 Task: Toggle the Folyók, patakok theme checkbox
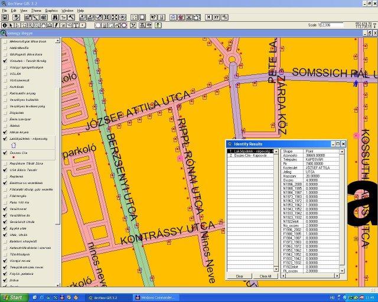[5, 273]
